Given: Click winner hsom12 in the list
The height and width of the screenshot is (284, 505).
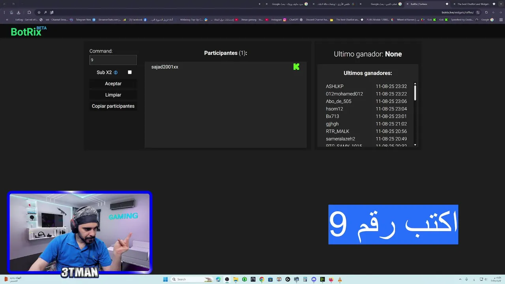Looking at the screenshot, I should 335,109.
